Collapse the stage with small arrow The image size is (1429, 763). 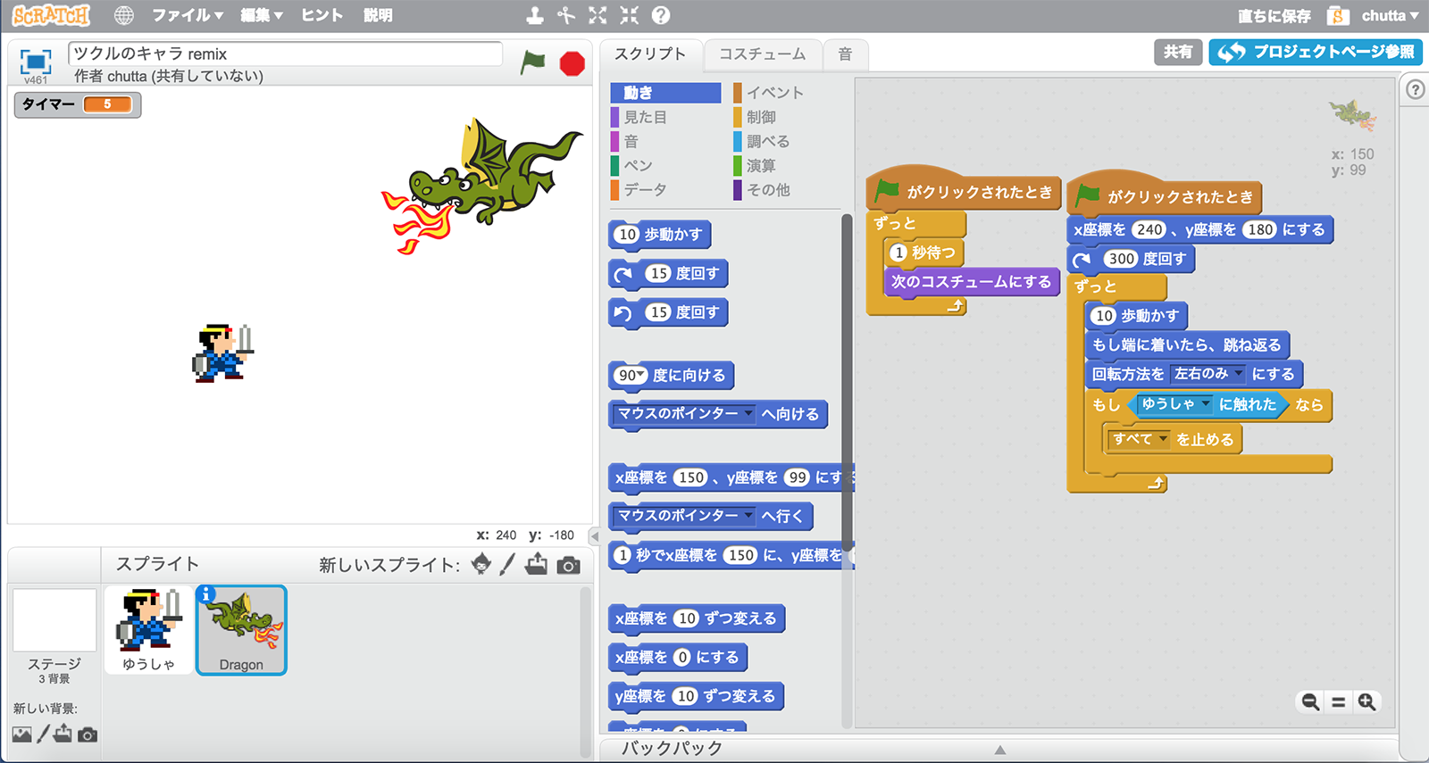594,536
